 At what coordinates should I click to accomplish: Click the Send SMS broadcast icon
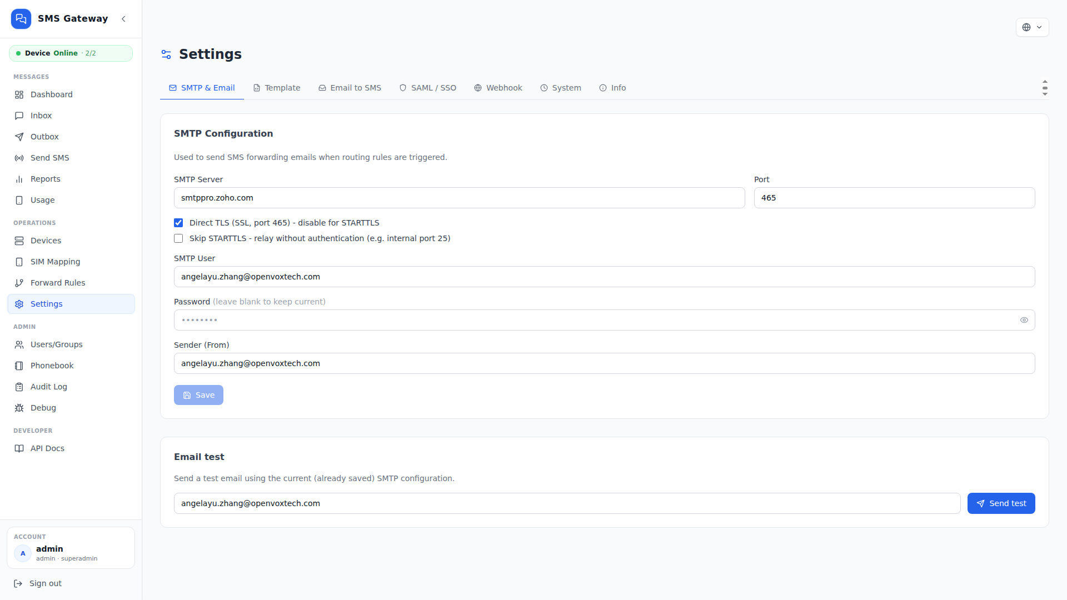click(x=19, y=158)
